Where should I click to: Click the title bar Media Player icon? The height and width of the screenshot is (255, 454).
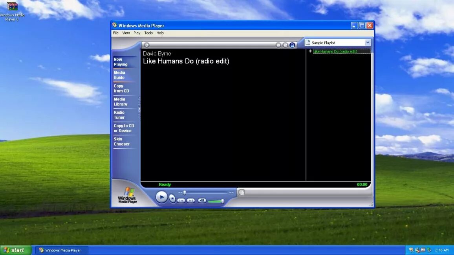(115, 25)
